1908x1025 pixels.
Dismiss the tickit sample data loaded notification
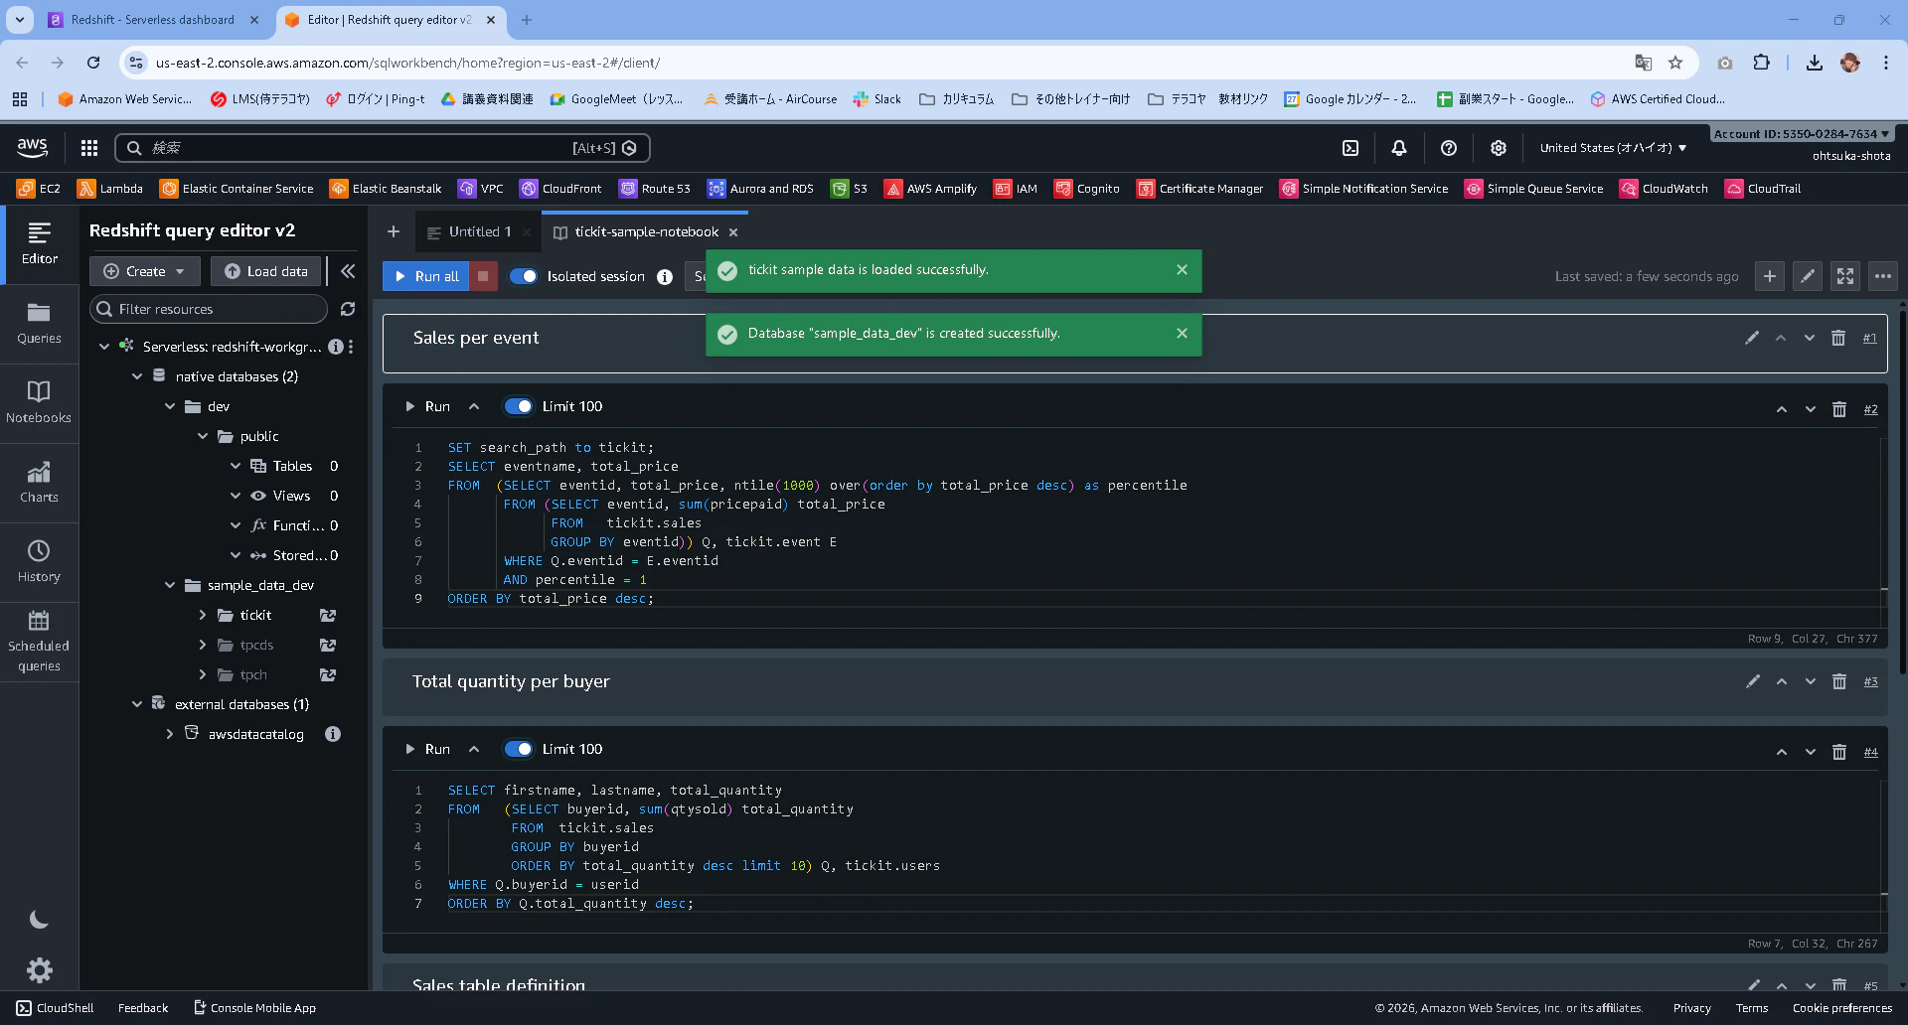point(1182,269)
